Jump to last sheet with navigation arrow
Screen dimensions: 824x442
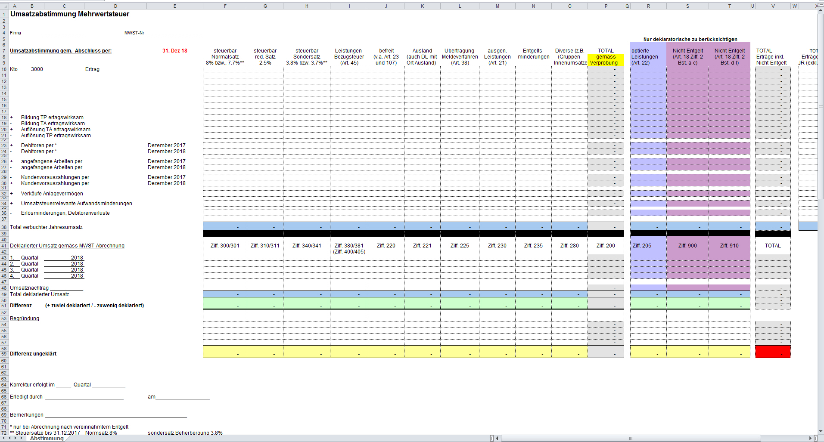tap(21, 438)
